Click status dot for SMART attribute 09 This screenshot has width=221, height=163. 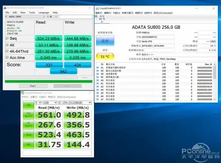point(98,74)
